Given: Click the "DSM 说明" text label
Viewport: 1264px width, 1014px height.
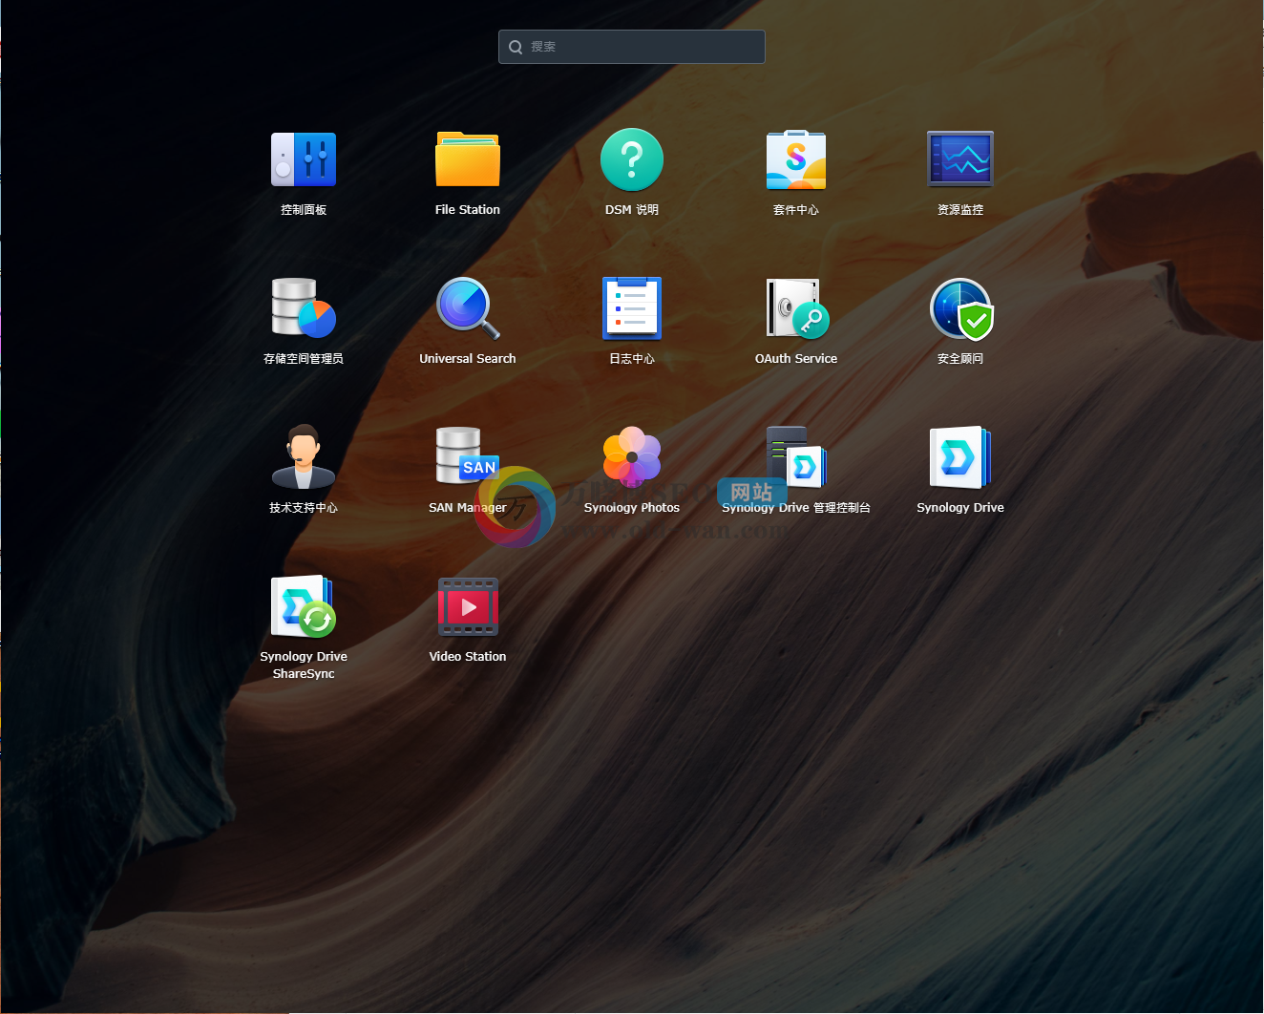Looking at the screenshot, I should click(632, 209).
